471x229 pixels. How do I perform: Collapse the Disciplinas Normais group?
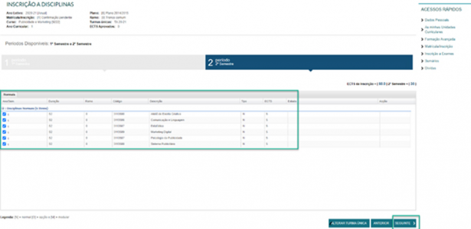(x=3, y=108)
